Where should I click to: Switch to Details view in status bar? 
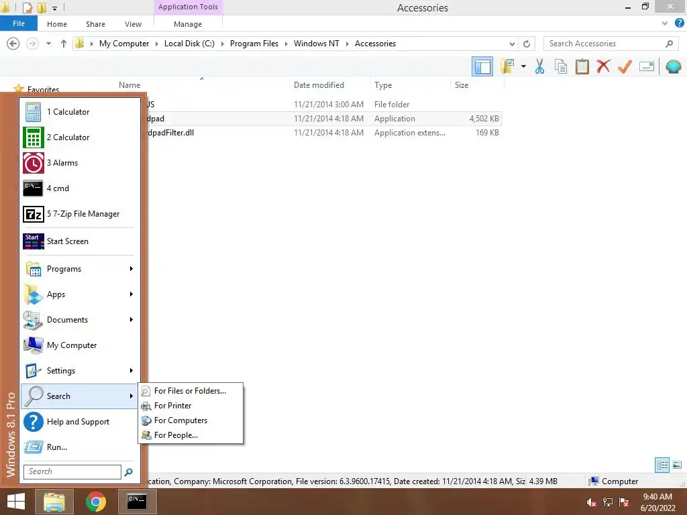(662, 465)
